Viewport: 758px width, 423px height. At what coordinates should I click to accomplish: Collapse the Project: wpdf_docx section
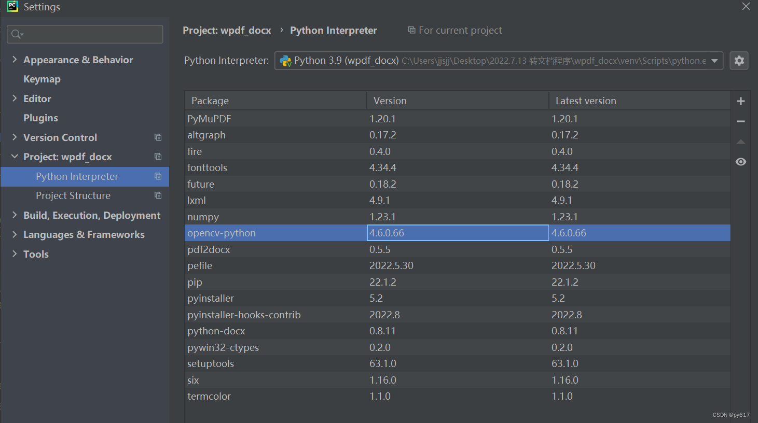coord(15,157)
